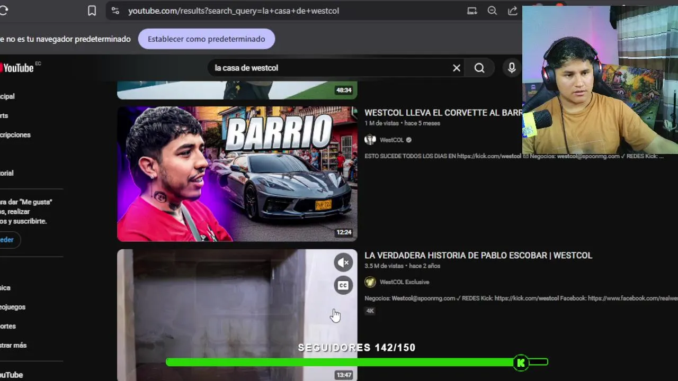Open the Historial sidebar item
Viewport: 678px width, 381px height.
7,173
